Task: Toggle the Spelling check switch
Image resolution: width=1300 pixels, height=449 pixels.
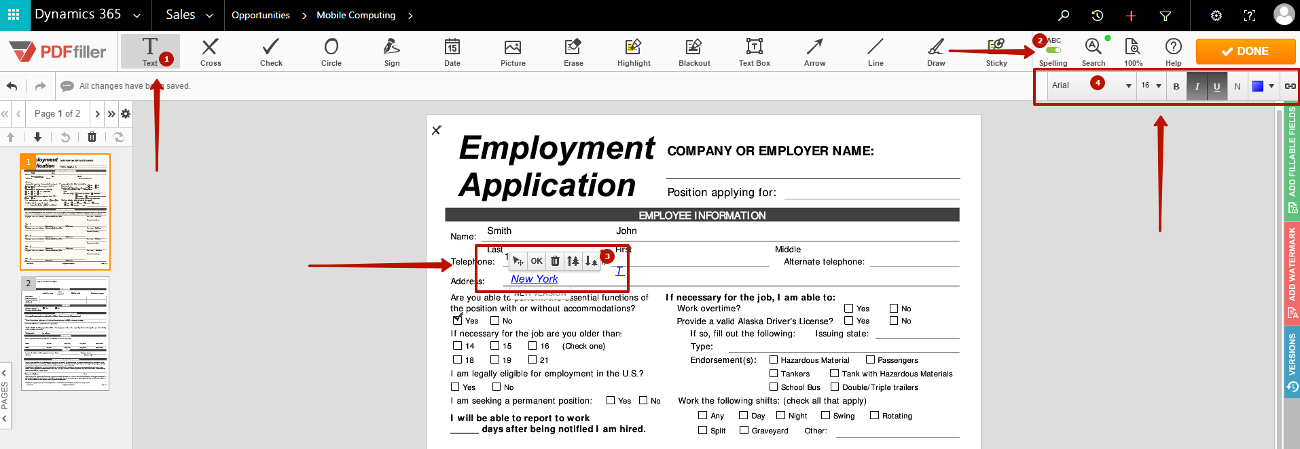Action: click(x=1053, y=50)
